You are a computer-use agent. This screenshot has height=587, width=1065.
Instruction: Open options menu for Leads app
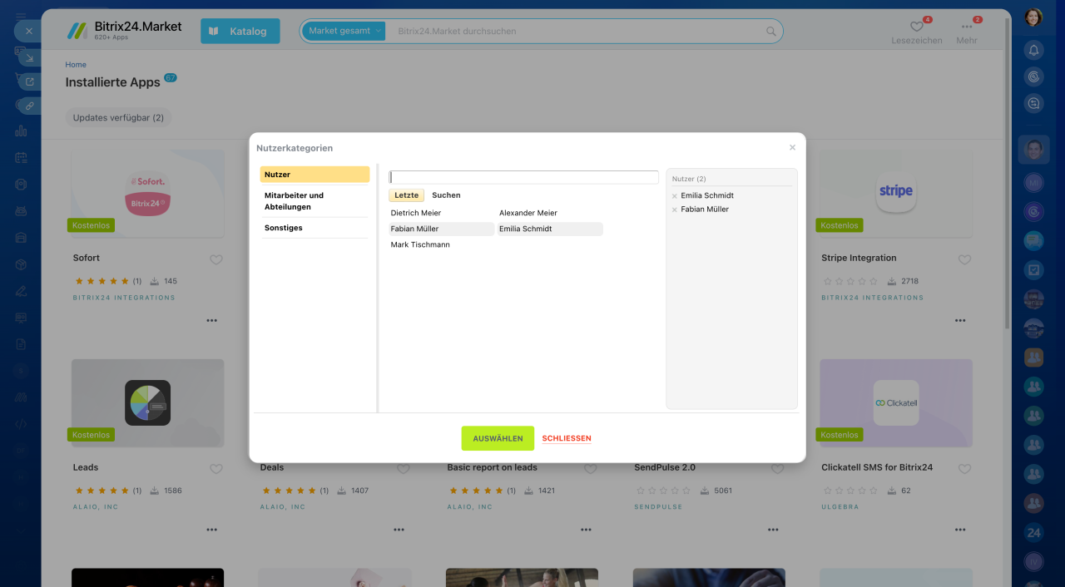tap(212, 530)
